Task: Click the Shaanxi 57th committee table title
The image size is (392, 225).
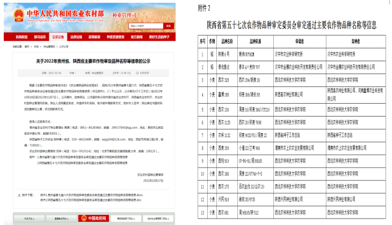Action: click(x=292, y=25)
